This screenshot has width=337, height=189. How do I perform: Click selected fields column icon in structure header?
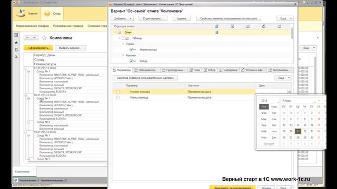pyautogui.click(x=216, y=26)
